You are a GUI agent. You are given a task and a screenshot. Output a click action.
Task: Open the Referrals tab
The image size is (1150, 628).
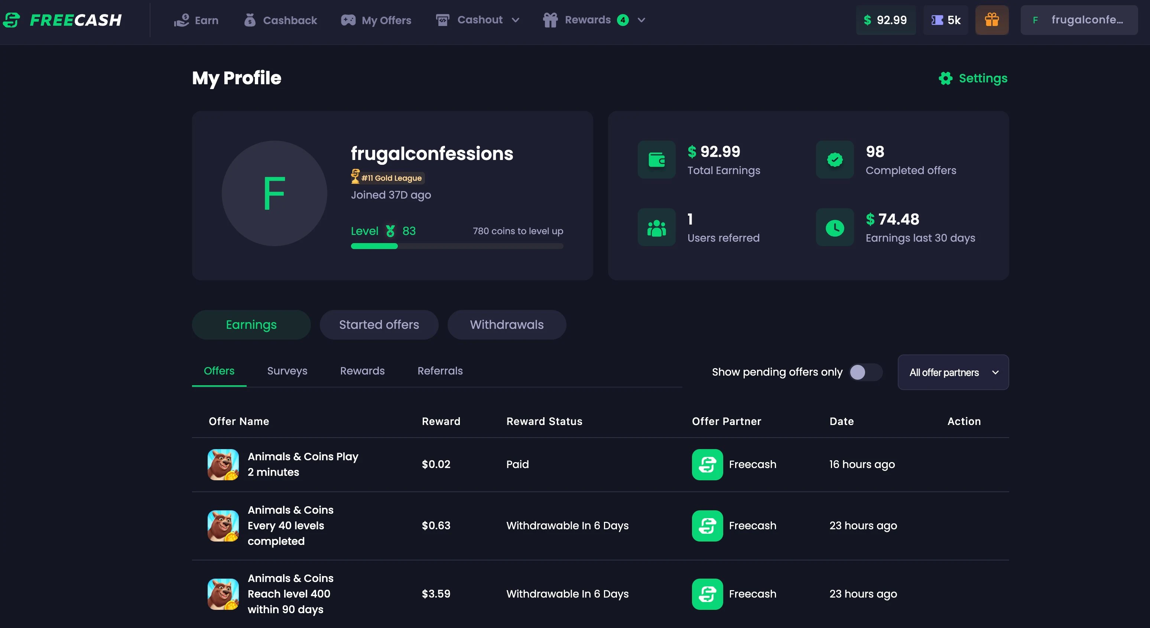[x=440, y=371]
